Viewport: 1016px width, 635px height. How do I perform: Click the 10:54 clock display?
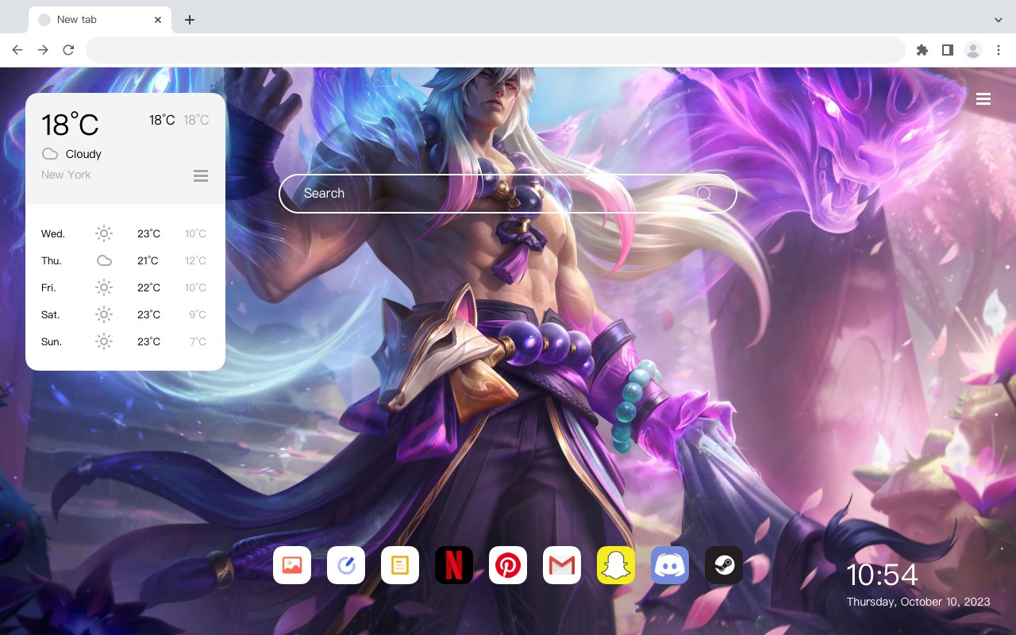coord(882,575)
